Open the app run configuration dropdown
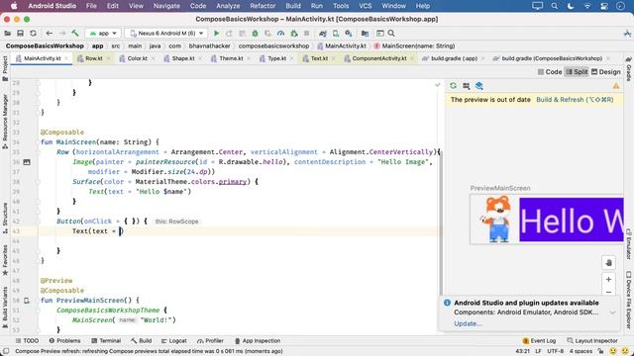 [x=103, y=34]
